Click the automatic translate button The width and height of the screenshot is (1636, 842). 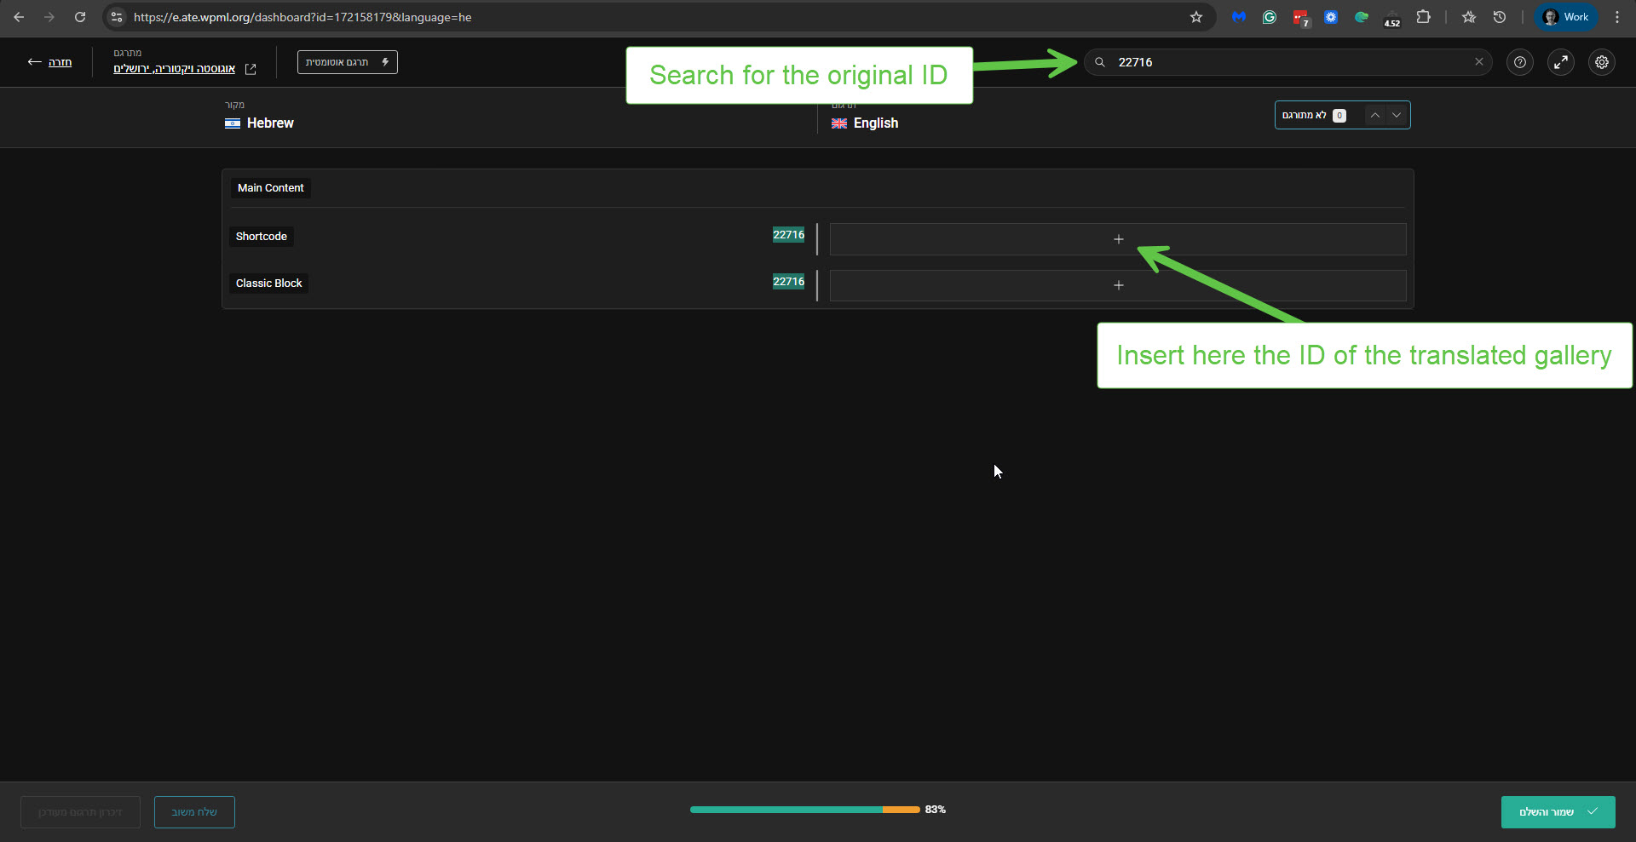point(347,62)
